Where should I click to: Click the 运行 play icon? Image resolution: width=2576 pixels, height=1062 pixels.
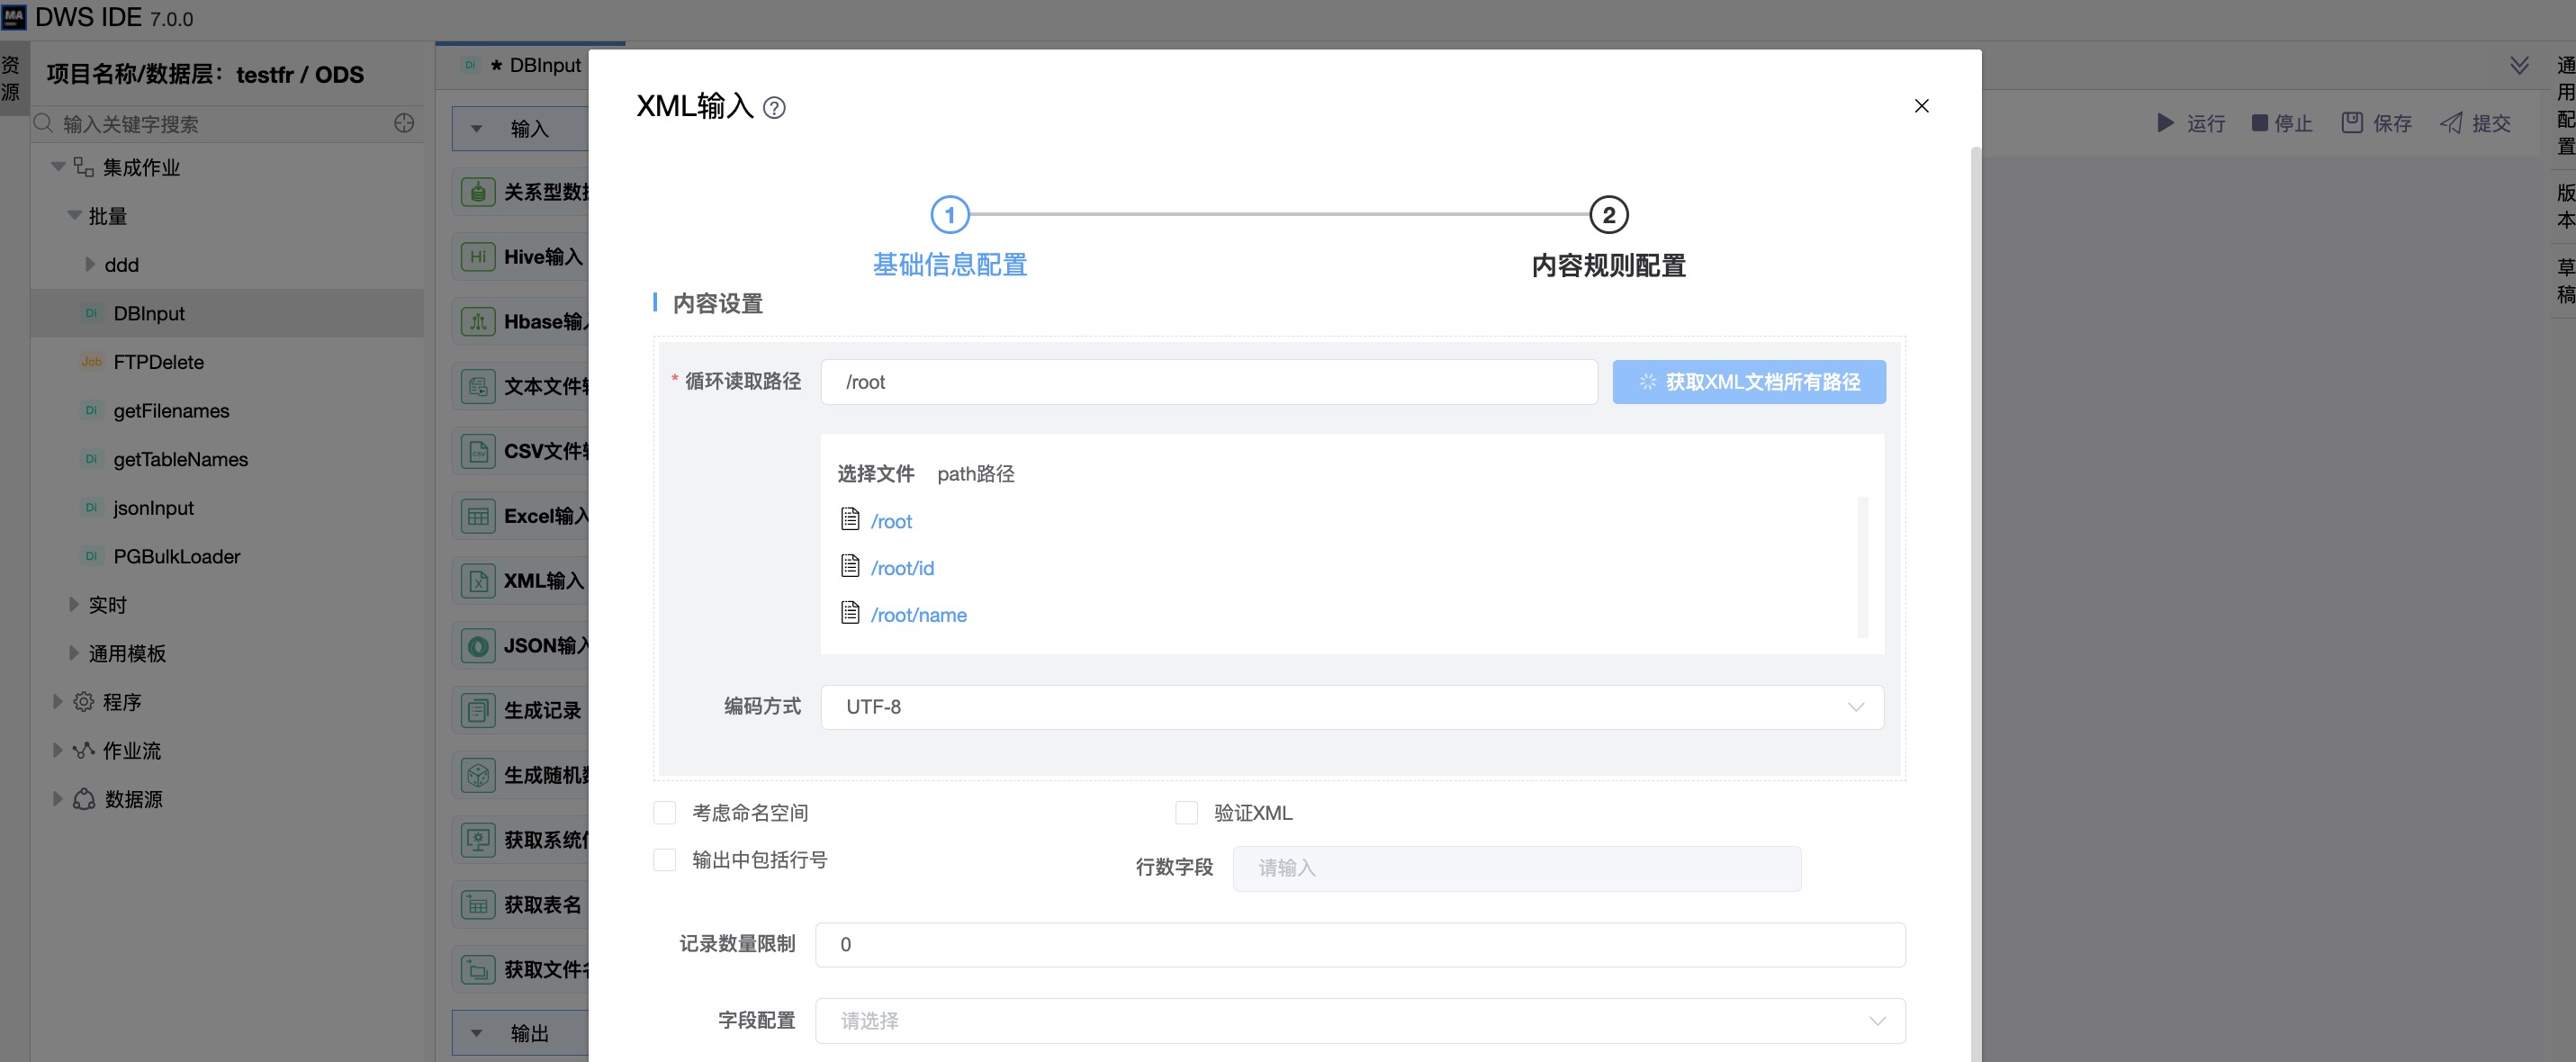[x=2165, y=123]
